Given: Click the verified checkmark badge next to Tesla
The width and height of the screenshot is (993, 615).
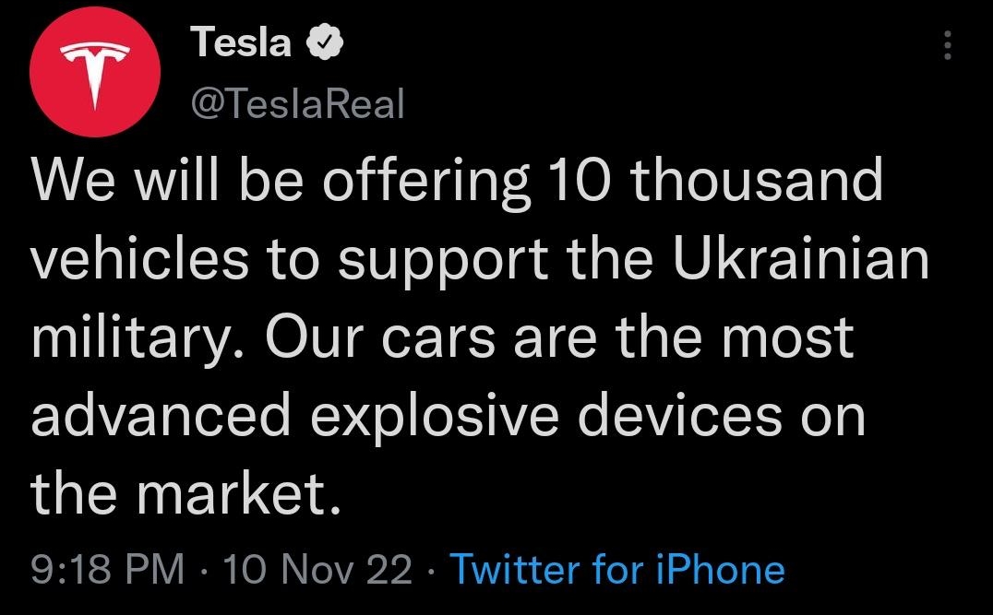Looking at the screenshot, I should [326, 40].
